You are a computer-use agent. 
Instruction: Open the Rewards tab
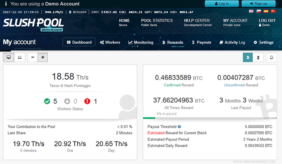pyautogui.click(x=173, y=42)
